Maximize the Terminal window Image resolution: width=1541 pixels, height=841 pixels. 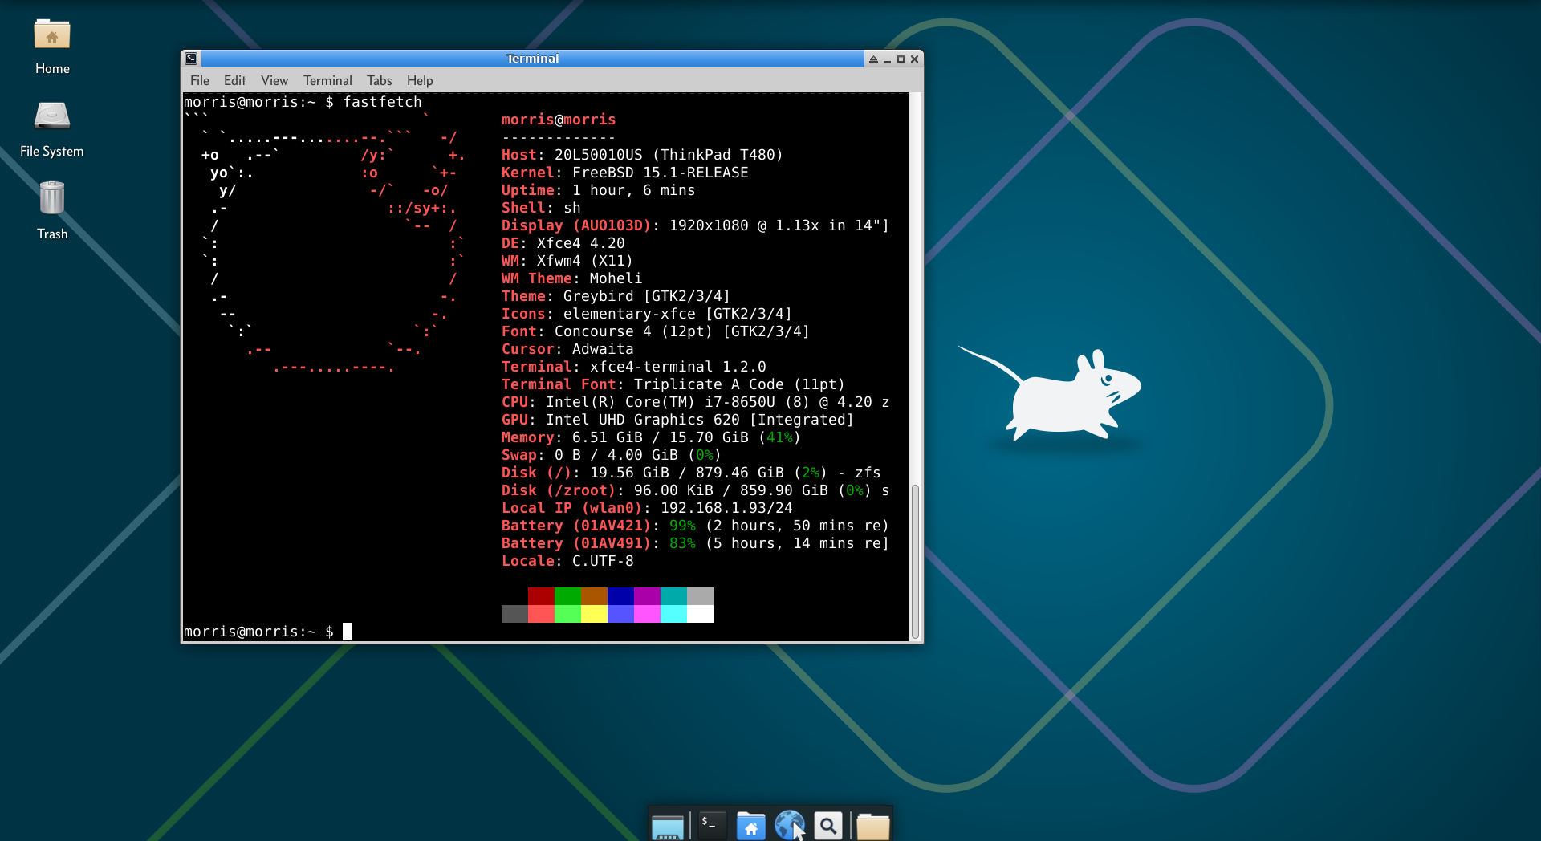(901, 59)
